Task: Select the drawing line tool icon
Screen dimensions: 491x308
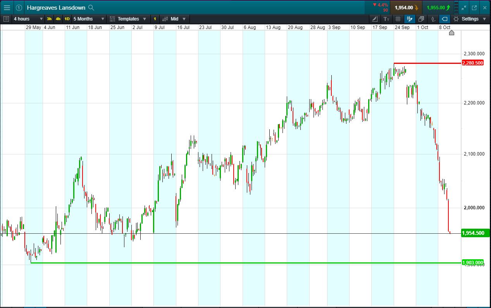Action: [x=374, y=19]
